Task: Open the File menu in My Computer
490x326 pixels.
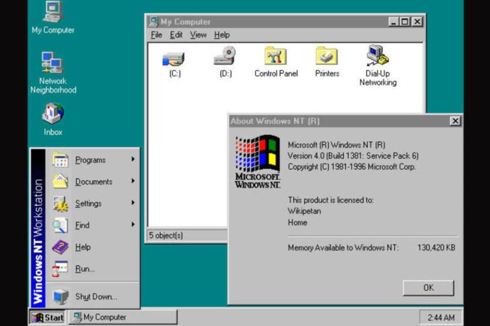Action: coord(156,35)
